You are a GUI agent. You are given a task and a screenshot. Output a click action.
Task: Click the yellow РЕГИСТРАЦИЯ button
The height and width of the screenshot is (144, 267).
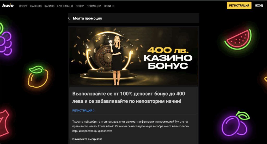239,5
